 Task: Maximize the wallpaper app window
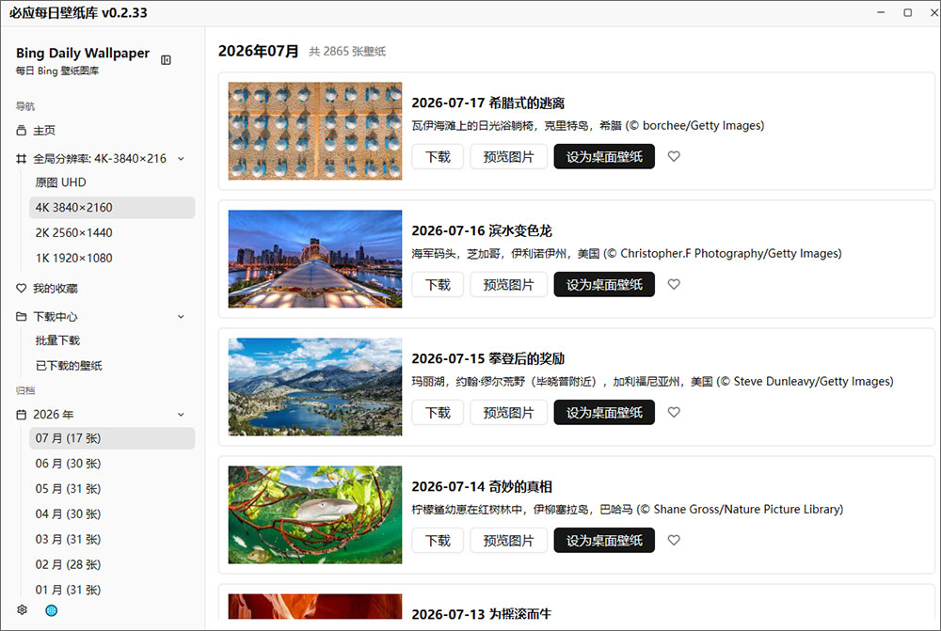point(907,12)
